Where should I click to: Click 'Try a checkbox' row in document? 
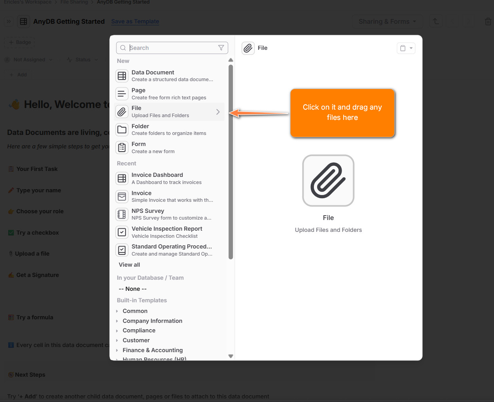coord(37,233)
